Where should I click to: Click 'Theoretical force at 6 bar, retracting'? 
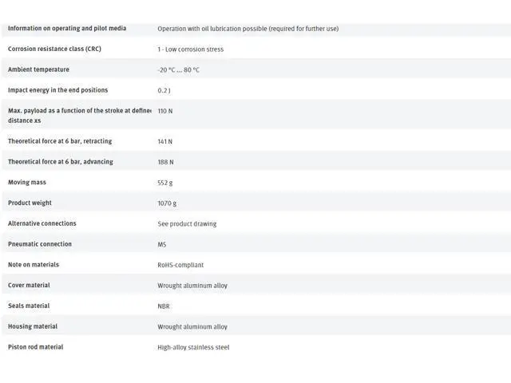coord(60,141)
